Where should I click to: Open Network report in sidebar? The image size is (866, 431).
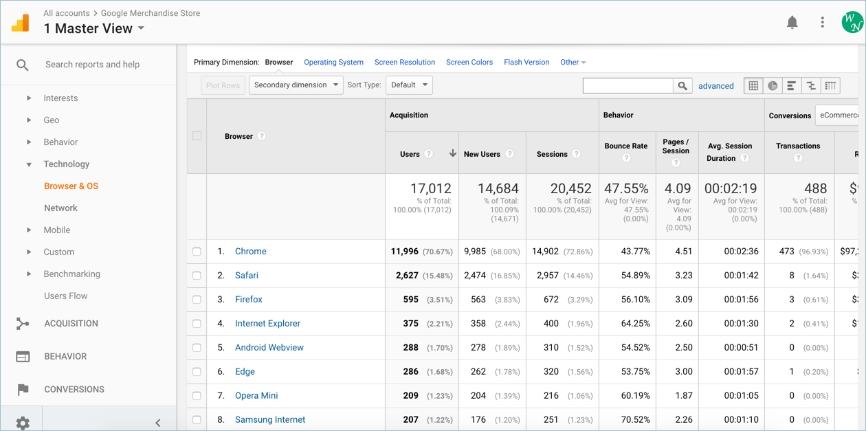point(60,208)
